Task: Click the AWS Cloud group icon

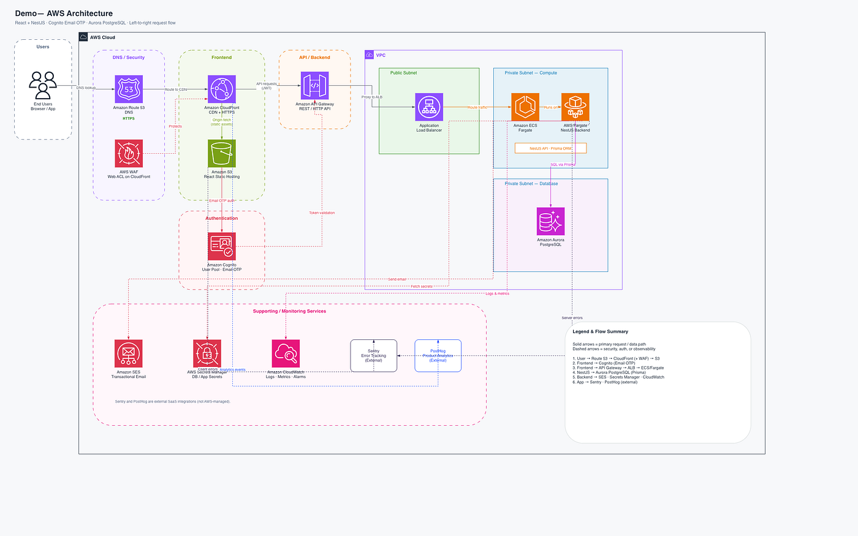Action: point(84,37)
